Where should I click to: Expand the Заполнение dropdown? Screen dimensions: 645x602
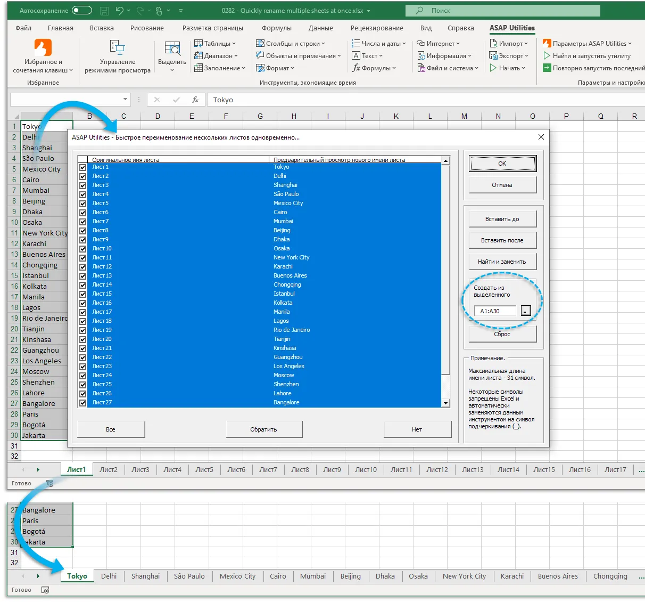coord(220,68)
